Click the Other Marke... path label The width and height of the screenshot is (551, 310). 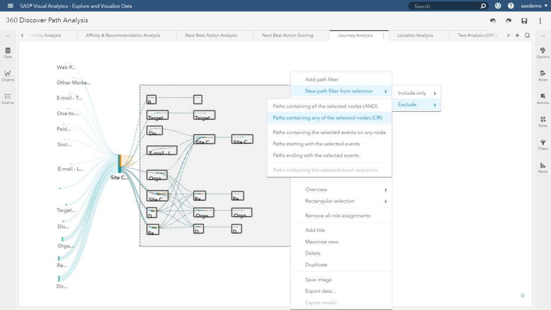(x=74, y=82)
